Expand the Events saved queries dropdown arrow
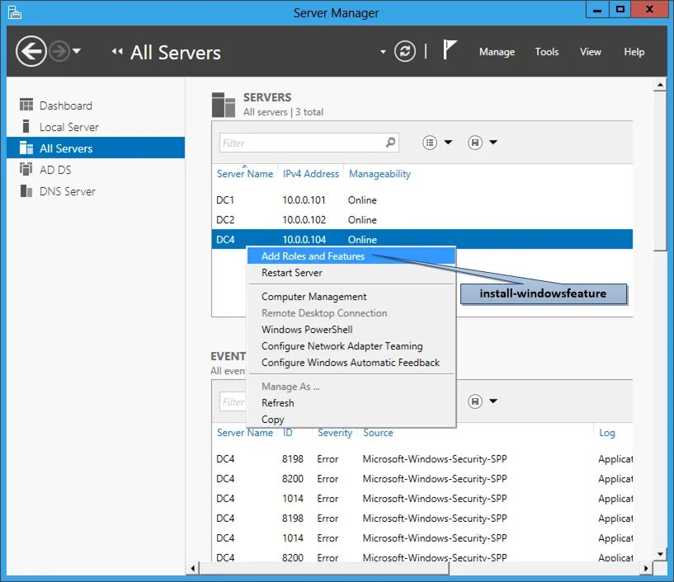Screen dimensions: 674x582 (x=493, y=401)
